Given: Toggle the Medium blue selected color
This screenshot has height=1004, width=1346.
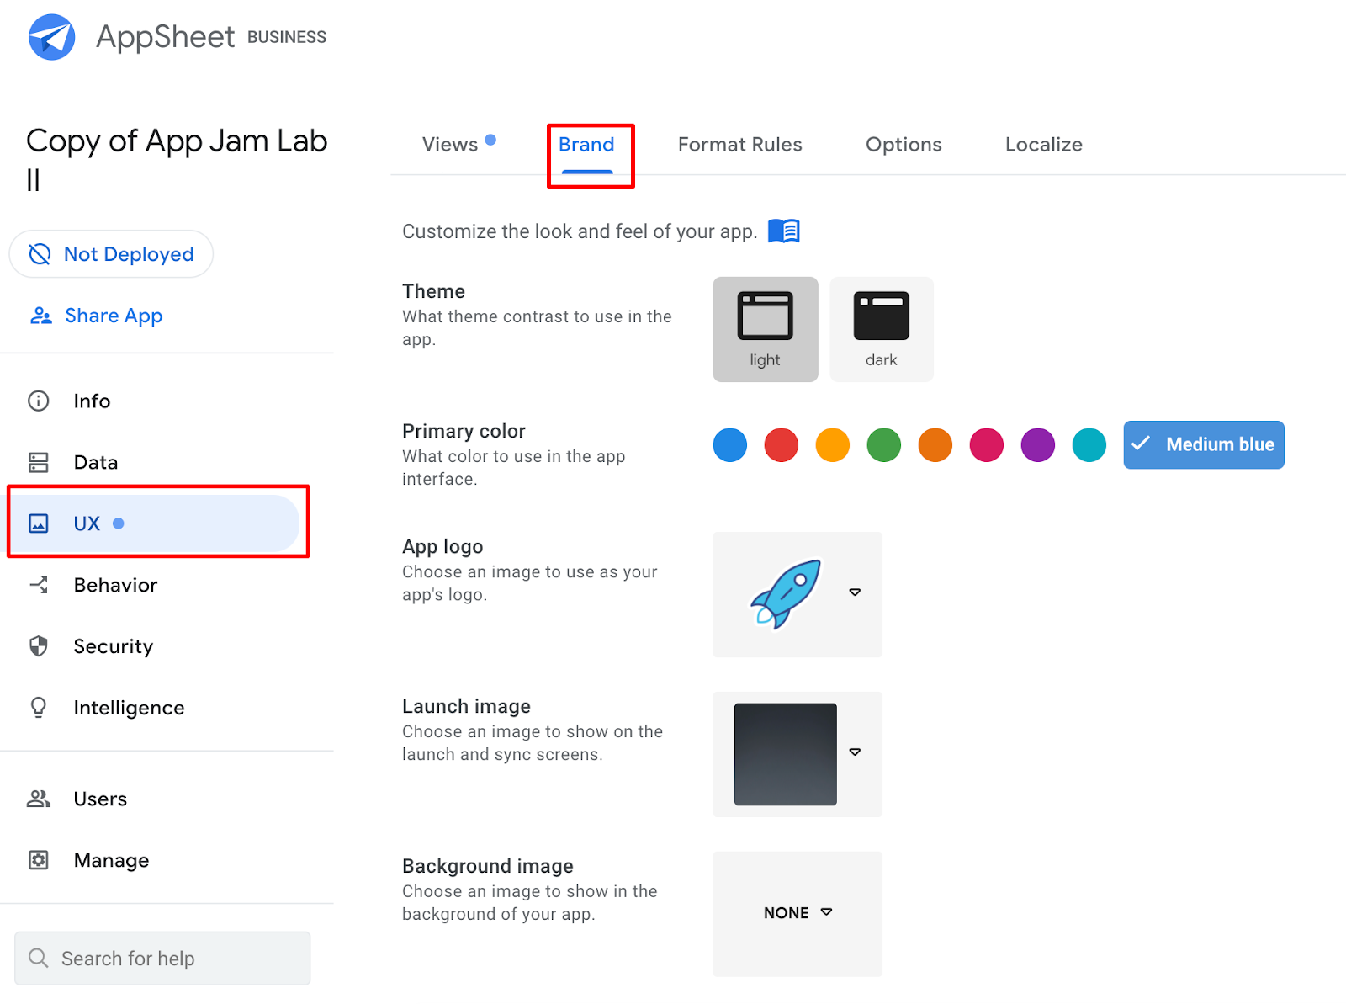Looking at the screenshot, I should (1203, 444).
